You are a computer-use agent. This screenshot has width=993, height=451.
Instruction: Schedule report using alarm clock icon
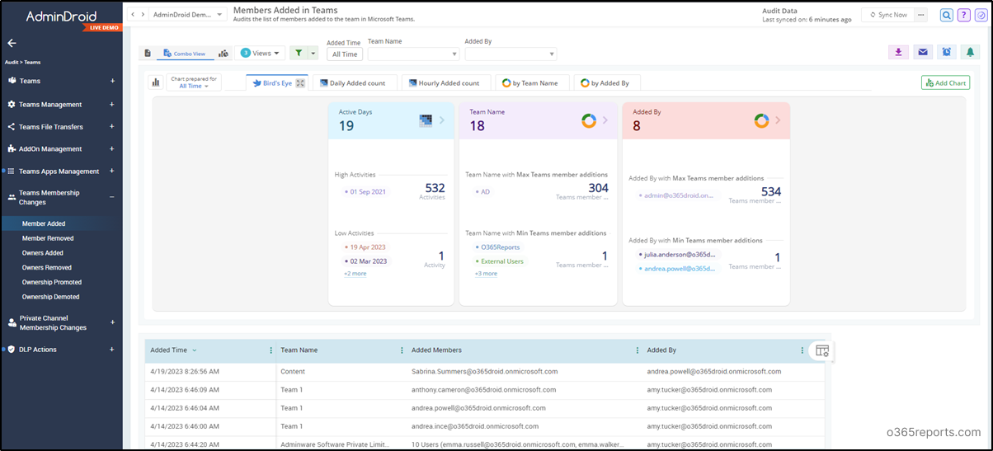tap(947, 52)
